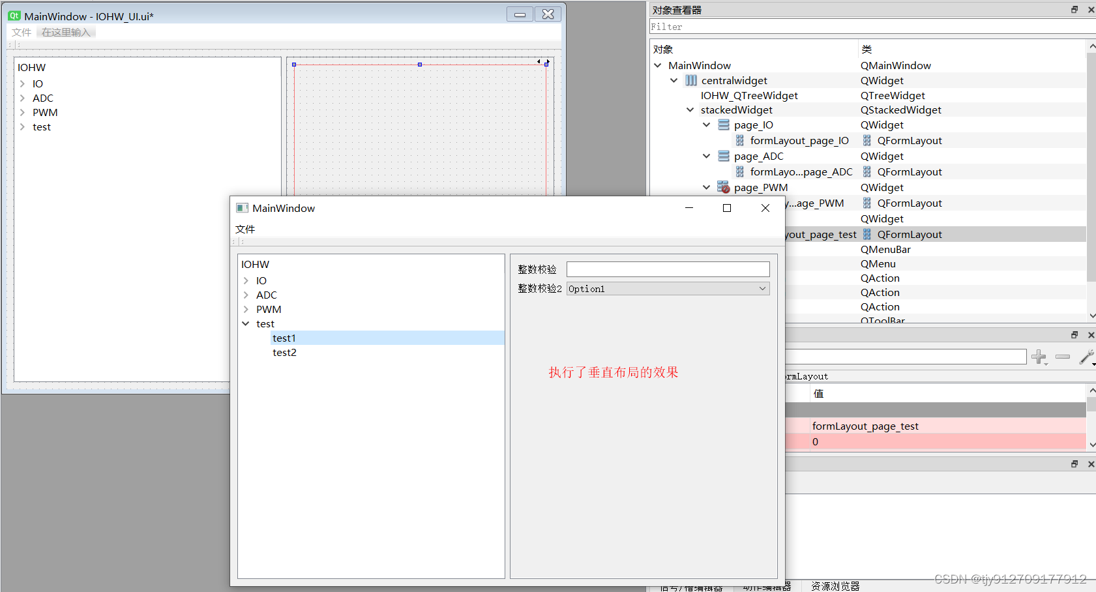The width and height of the screenshot is (1096, 592).
Task: Collapse the test item in the preview window tree
Action: tap(246, 323)
